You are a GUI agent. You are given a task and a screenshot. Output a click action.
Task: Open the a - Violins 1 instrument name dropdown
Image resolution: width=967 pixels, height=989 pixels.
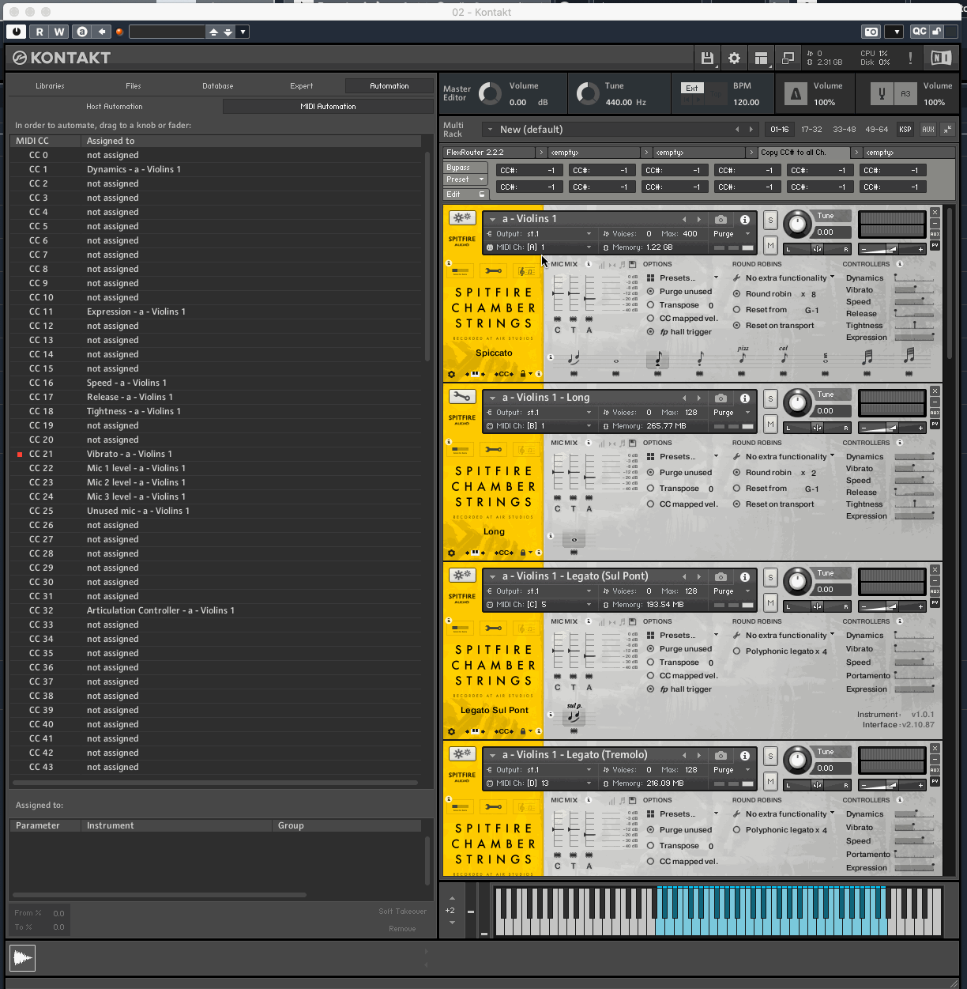click(x=492, y=219)
